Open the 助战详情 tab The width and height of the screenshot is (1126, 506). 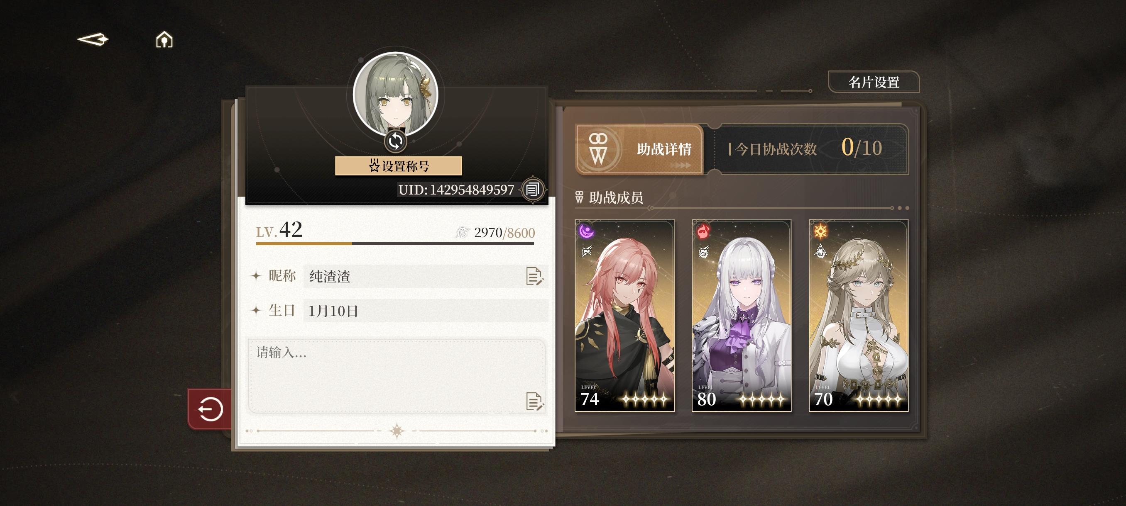[639, 150]
